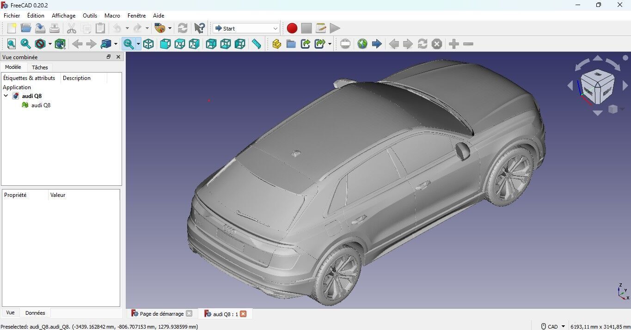Open the link actions dropdown arrow
Viewport: 631px width, 330px height.
point(330,44)
